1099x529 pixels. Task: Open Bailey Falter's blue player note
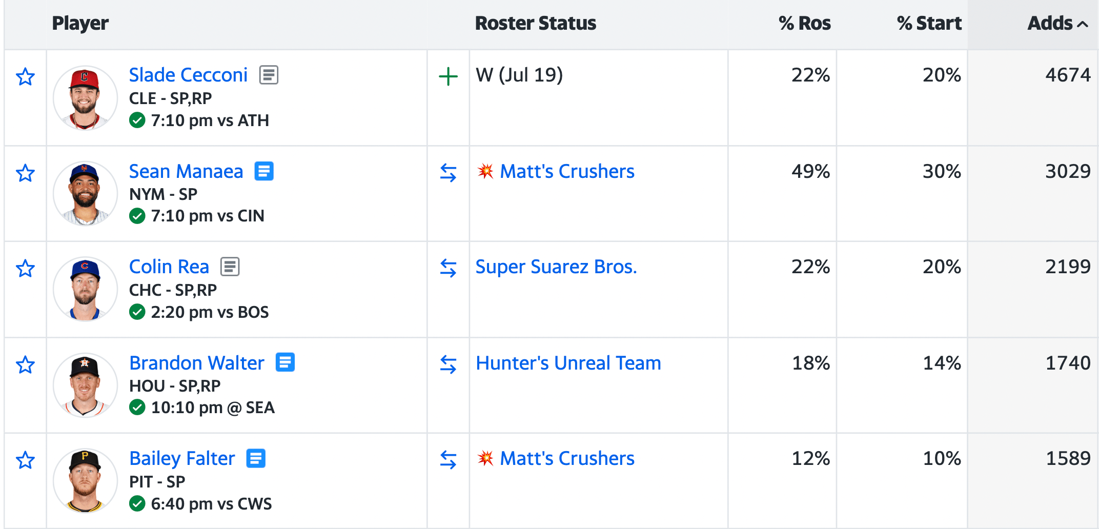click(256, 458)
